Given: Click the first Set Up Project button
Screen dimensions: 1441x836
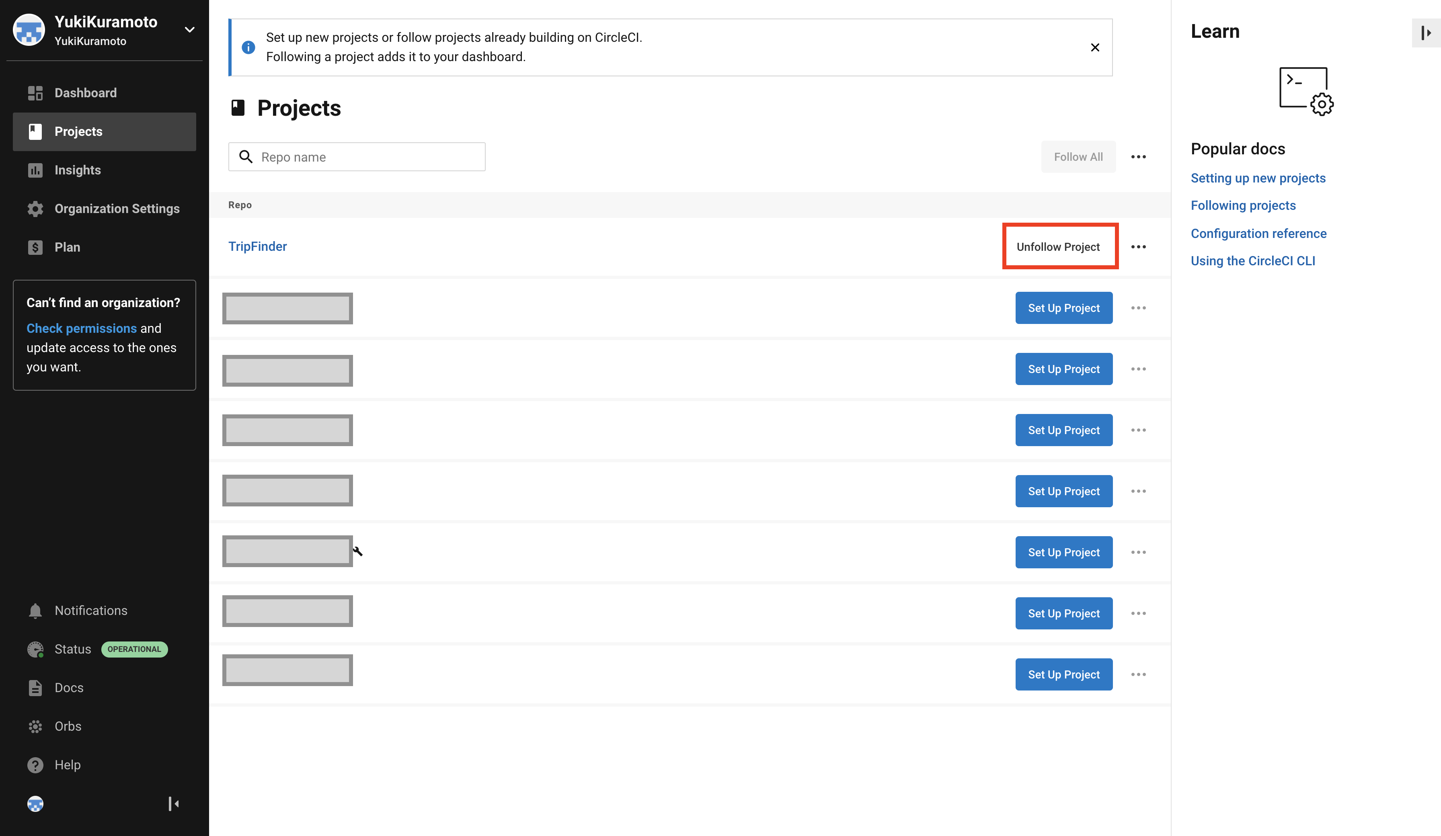Looking at the screenshot, I should click(1063, 307).
